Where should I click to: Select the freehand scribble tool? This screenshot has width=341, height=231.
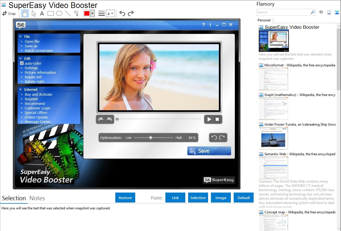click(76, 13)
